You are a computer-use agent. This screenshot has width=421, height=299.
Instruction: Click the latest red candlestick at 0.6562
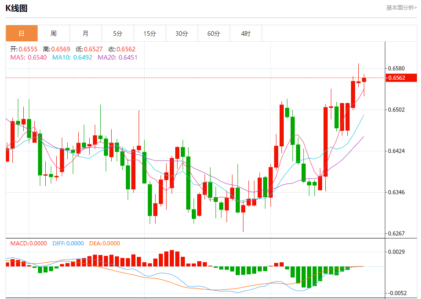(364, 80)
